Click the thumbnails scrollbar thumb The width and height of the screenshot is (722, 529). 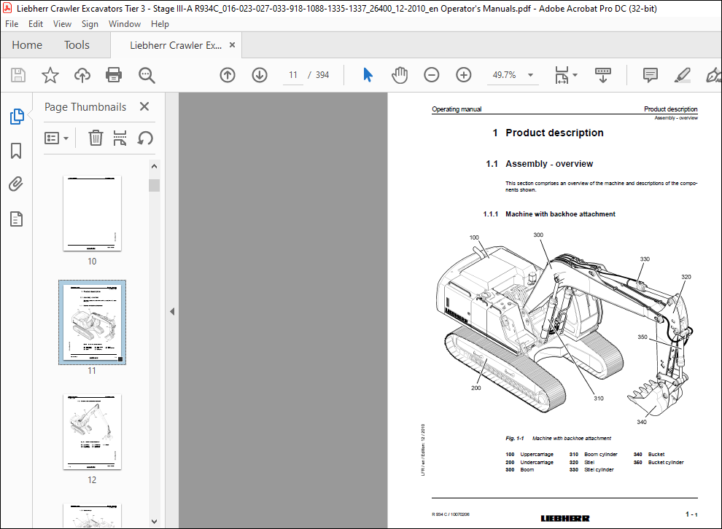coord(155,185)
